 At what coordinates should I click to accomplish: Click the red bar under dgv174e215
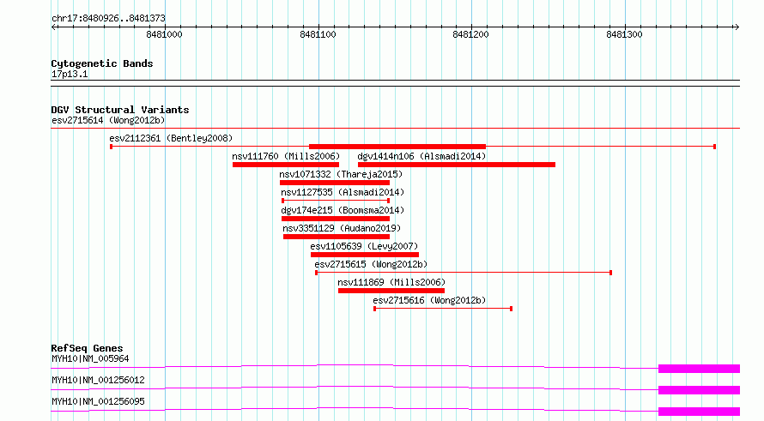[336, 219]
